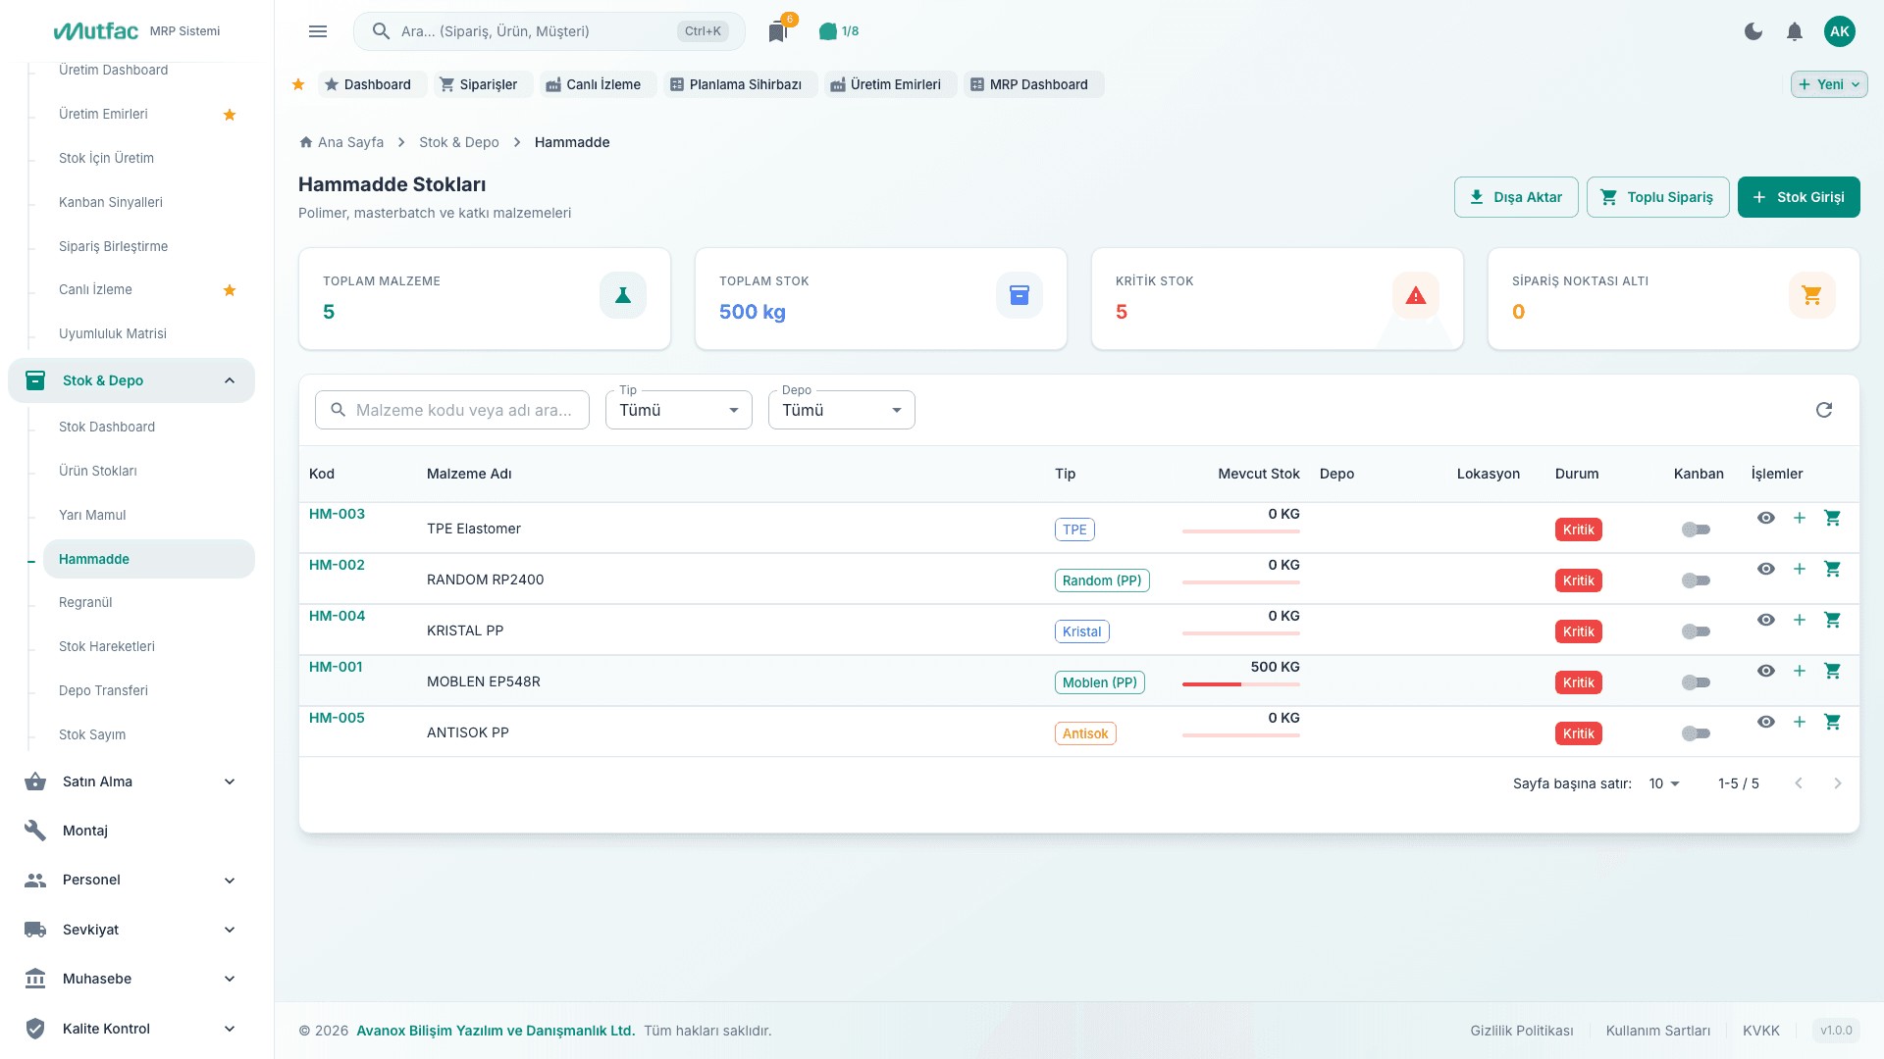Go to next table page arrow
Screen dimensions: 1884x1059
pos(1838,783)
